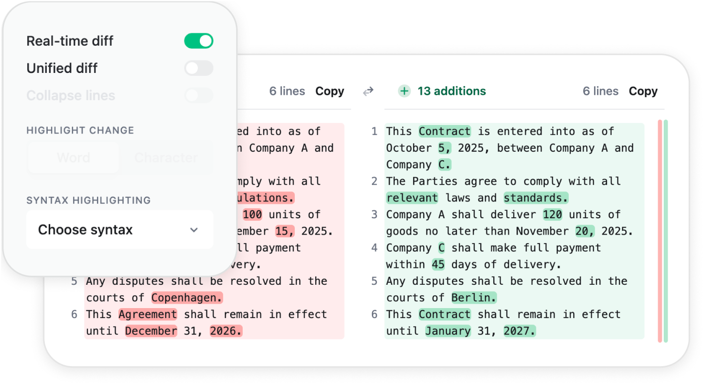Click the "13 additions" label
703x383 pixels.
451,91
